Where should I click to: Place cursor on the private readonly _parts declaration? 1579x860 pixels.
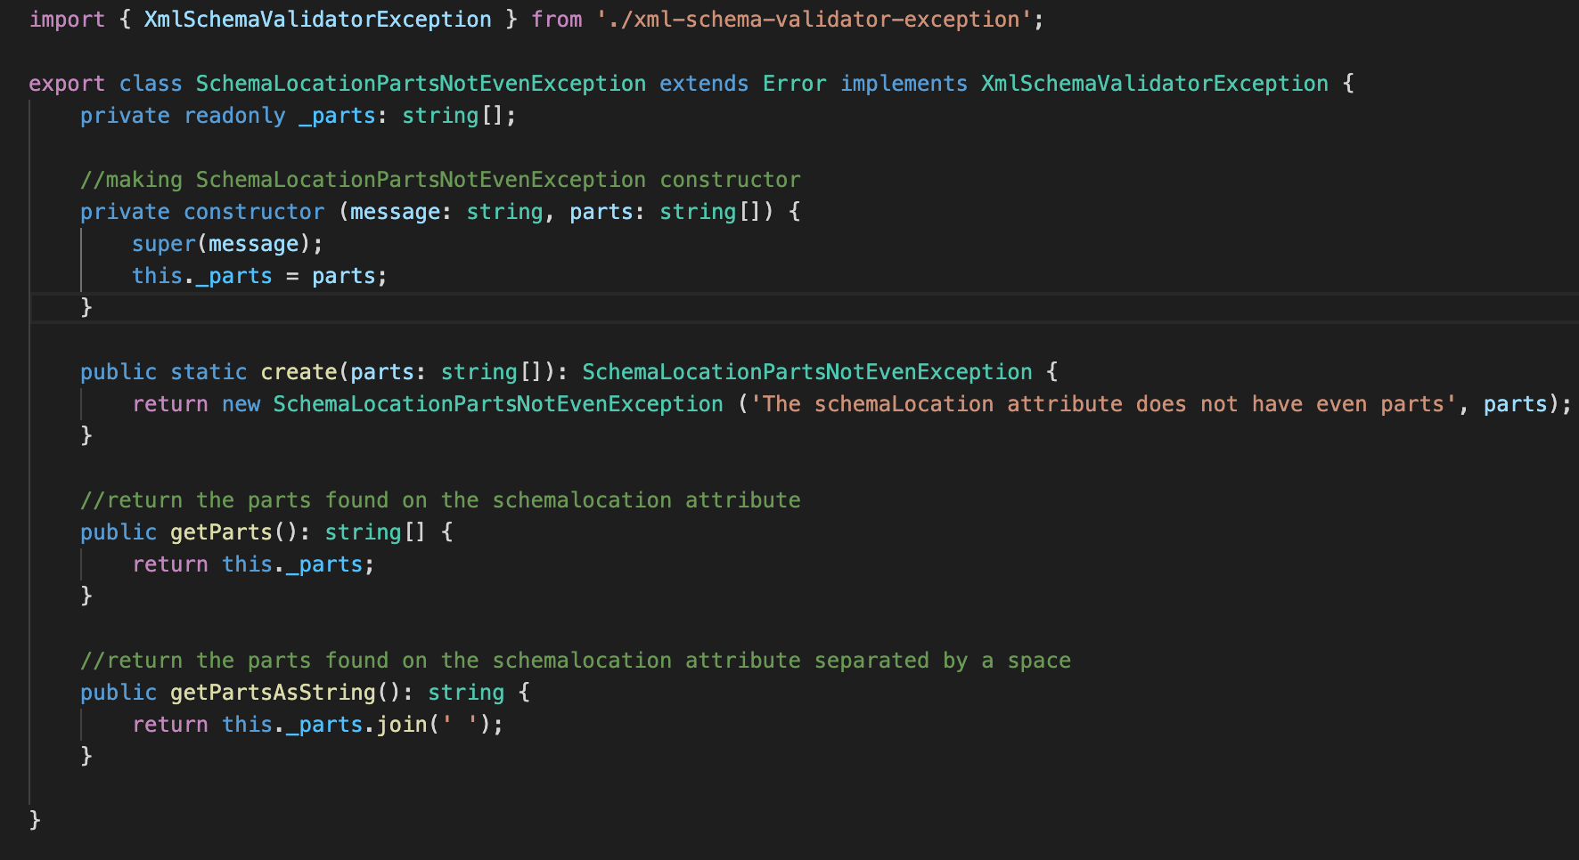pyautogui.click(x=294, y=115)
